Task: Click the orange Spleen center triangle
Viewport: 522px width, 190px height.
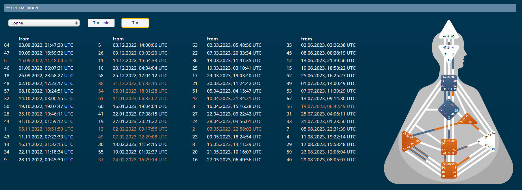Action: coord(410,142)
